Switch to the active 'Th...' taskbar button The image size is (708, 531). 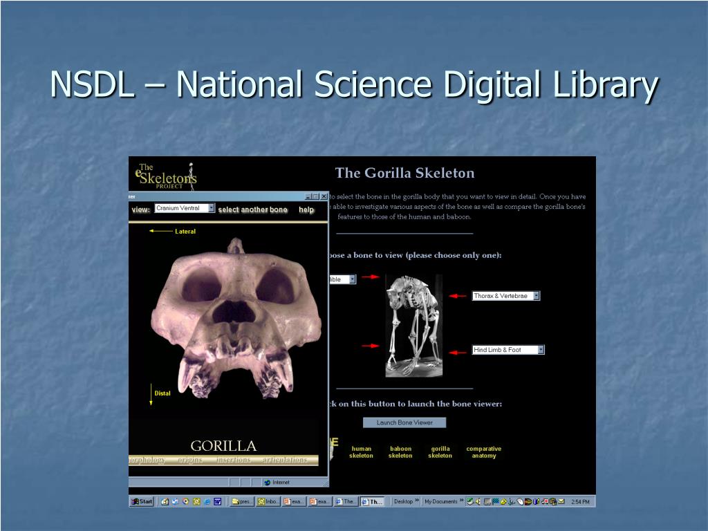point(373,501)
